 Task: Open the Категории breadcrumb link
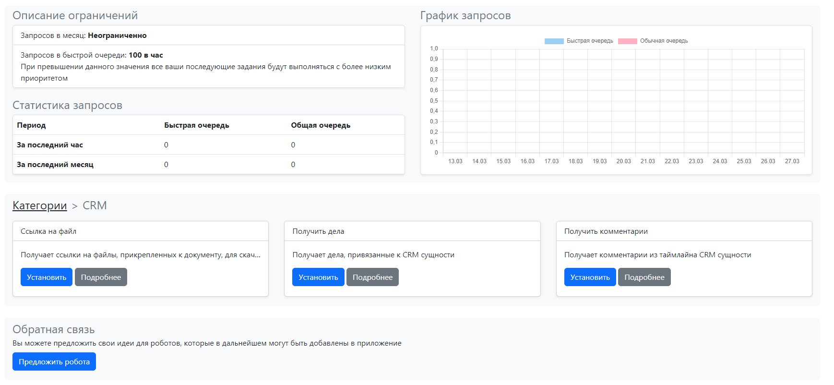(39, 205)
